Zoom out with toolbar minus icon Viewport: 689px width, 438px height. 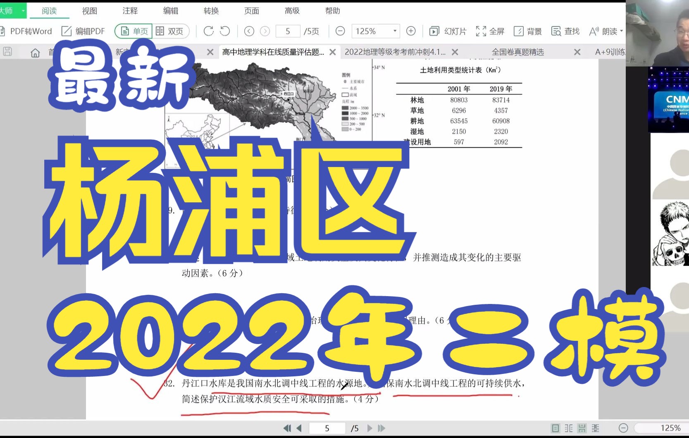click(340, 31)
